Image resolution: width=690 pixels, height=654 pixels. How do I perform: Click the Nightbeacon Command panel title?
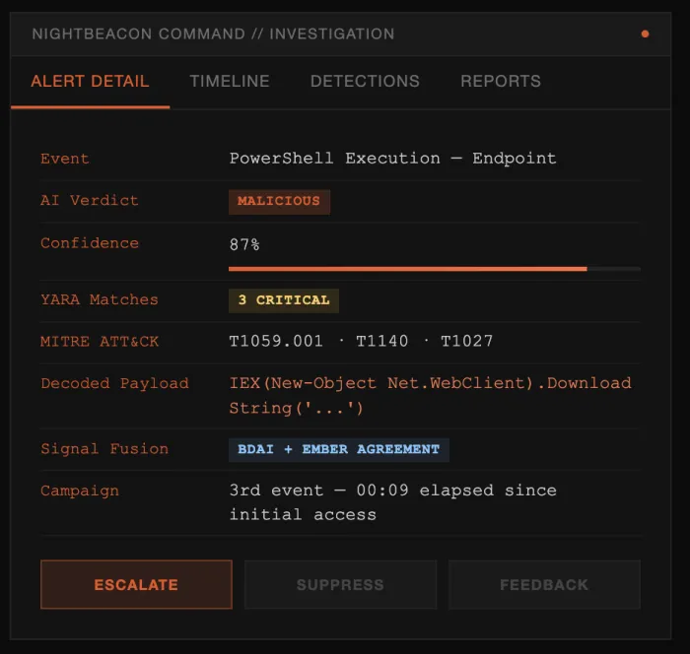213,33
